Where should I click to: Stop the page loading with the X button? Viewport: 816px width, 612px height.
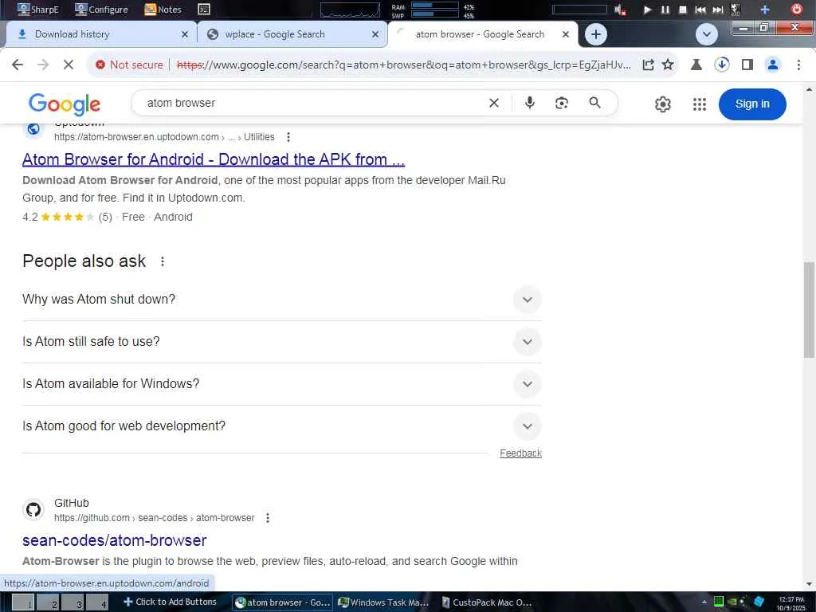click(69, 65)
